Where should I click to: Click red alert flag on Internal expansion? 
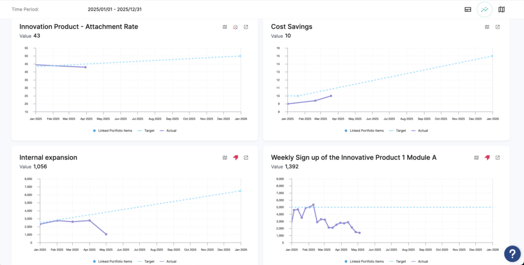tap(235, 158)
